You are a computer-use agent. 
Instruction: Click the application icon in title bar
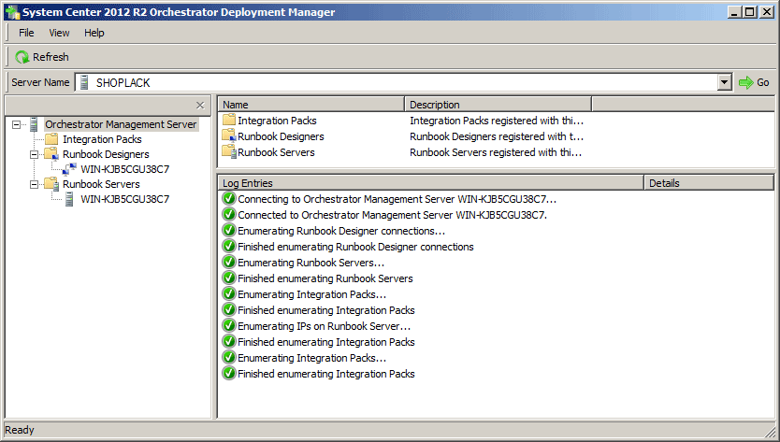click(x=12, y=12)
